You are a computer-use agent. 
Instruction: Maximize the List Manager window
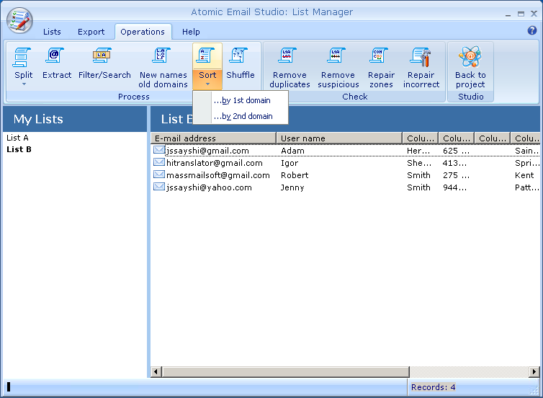tap(521, 14)
